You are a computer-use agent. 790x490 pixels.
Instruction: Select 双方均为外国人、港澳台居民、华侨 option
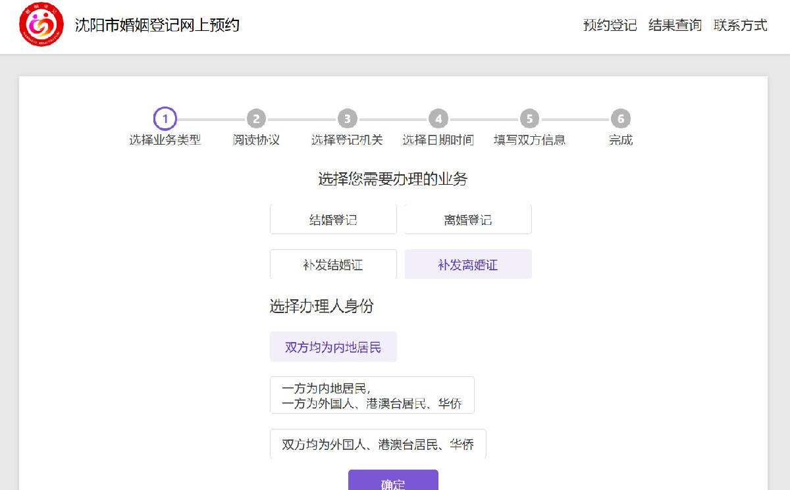378,444
